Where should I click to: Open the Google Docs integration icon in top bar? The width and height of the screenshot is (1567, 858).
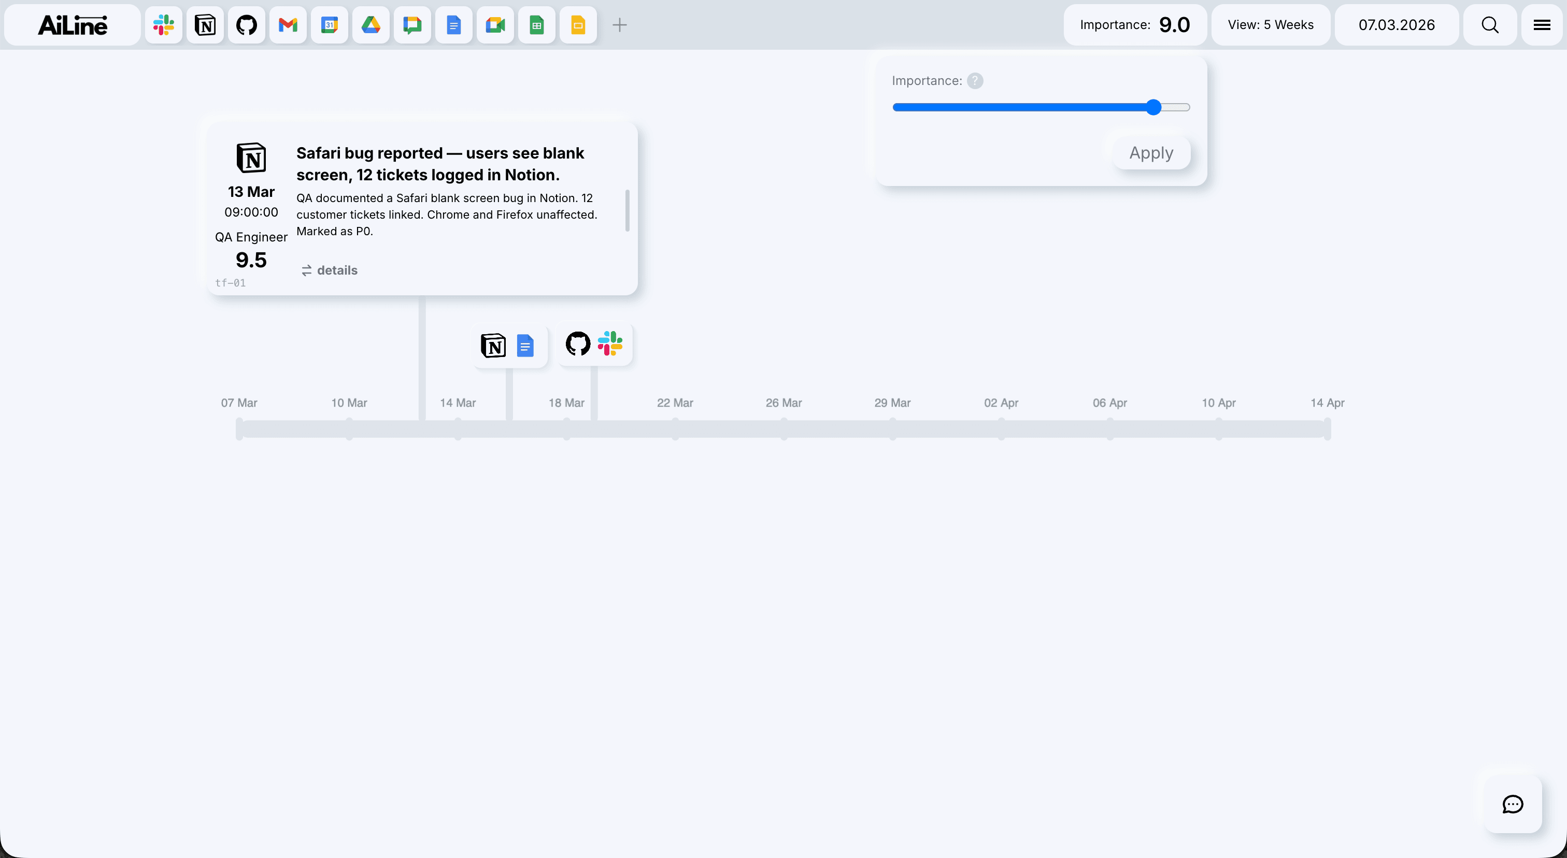coord(454,25)
